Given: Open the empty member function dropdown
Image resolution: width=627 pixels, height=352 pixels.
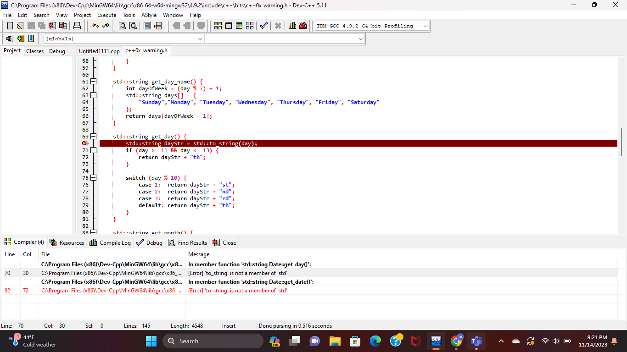Looking at the screenshot, I should pyautogui.click(x=285, y=39).
